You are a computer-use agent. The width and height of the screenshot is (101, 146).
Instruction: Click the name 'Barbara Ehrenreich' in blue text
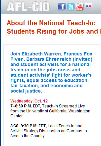49,59
